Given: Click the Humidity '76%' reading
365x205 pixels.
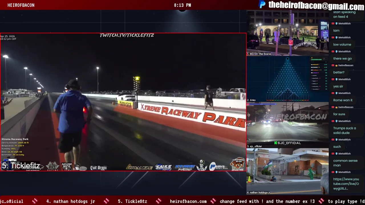Looking at the screenshot, I should (13, 149).
